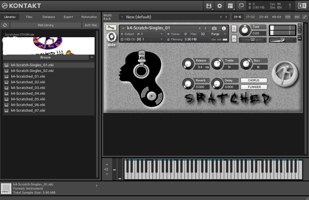Viewport: 309px width, 200px height.
Task: Click the Browse button in Scratched library
Action: [45, 57]
